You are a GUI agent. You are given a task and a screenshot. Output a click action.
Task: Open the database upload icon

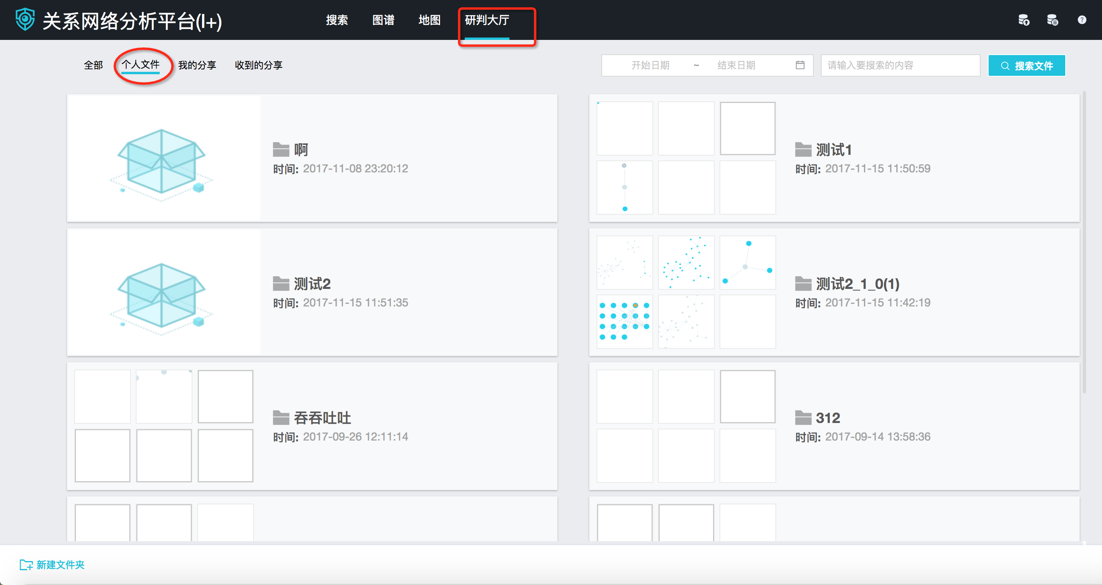[1024, 20]
